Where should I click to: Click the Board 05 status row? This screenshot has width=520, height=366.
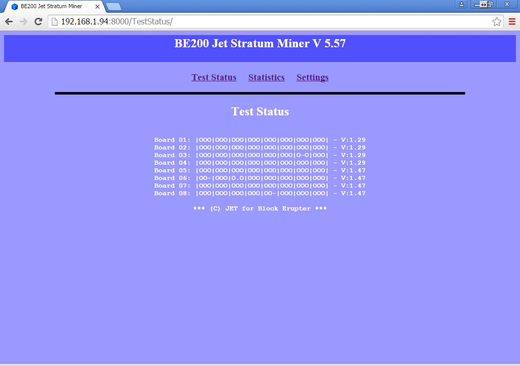pyautogui.click(x=259, y=170)
